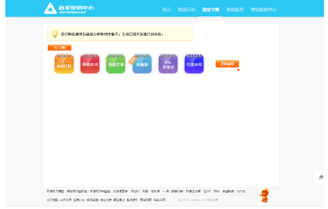Viewport: 328px width, 209px height.
Task: Open the 阿里巴巴集团 footer link
Action: point(55,191)
